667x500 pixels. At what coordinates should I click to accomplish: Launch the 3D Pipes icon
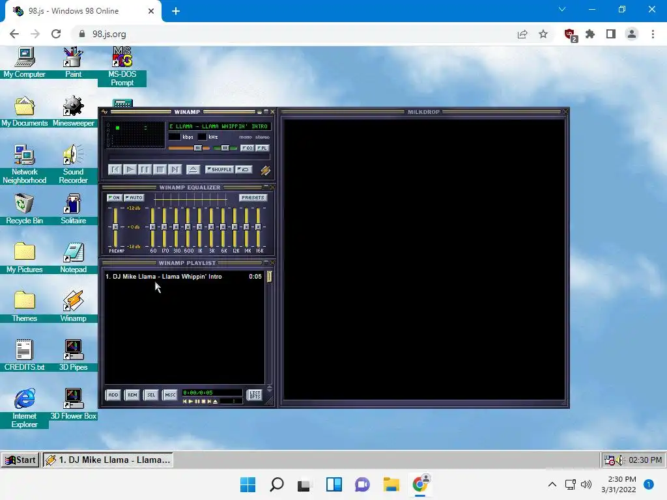(73, 355)
